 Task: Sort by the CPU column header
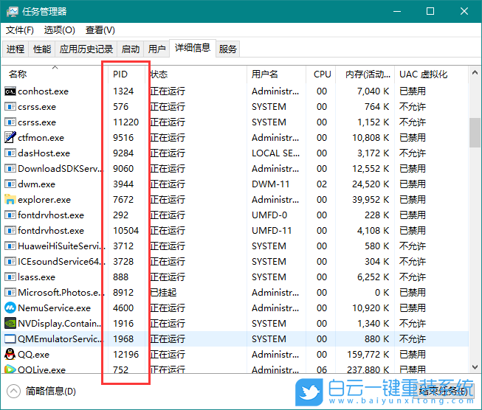click(322, 74)
